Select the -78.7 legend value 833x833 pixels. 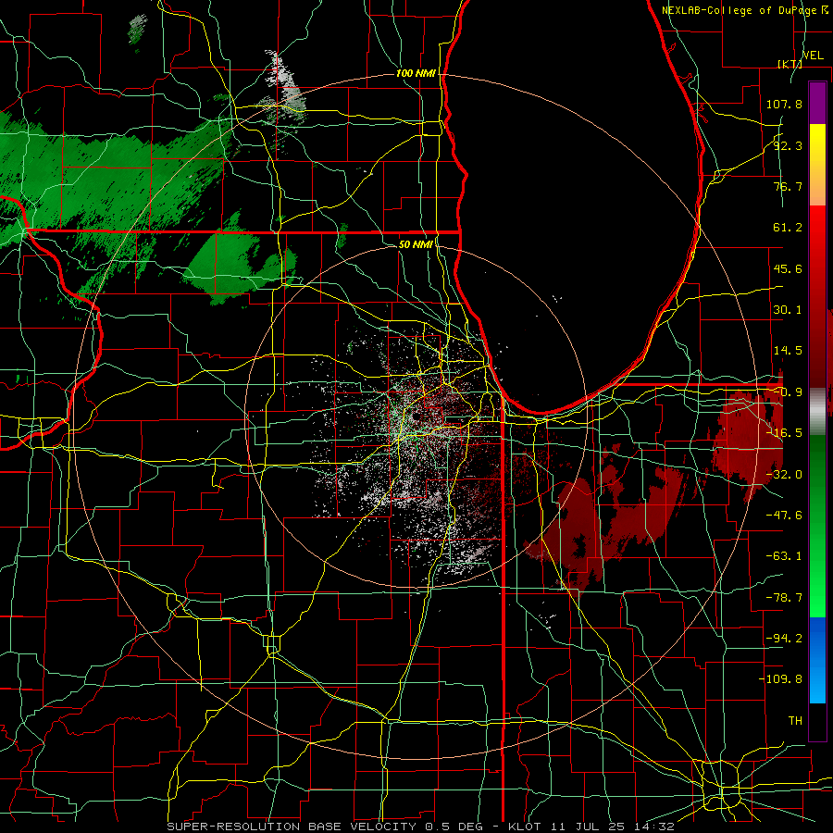(784, 598)
